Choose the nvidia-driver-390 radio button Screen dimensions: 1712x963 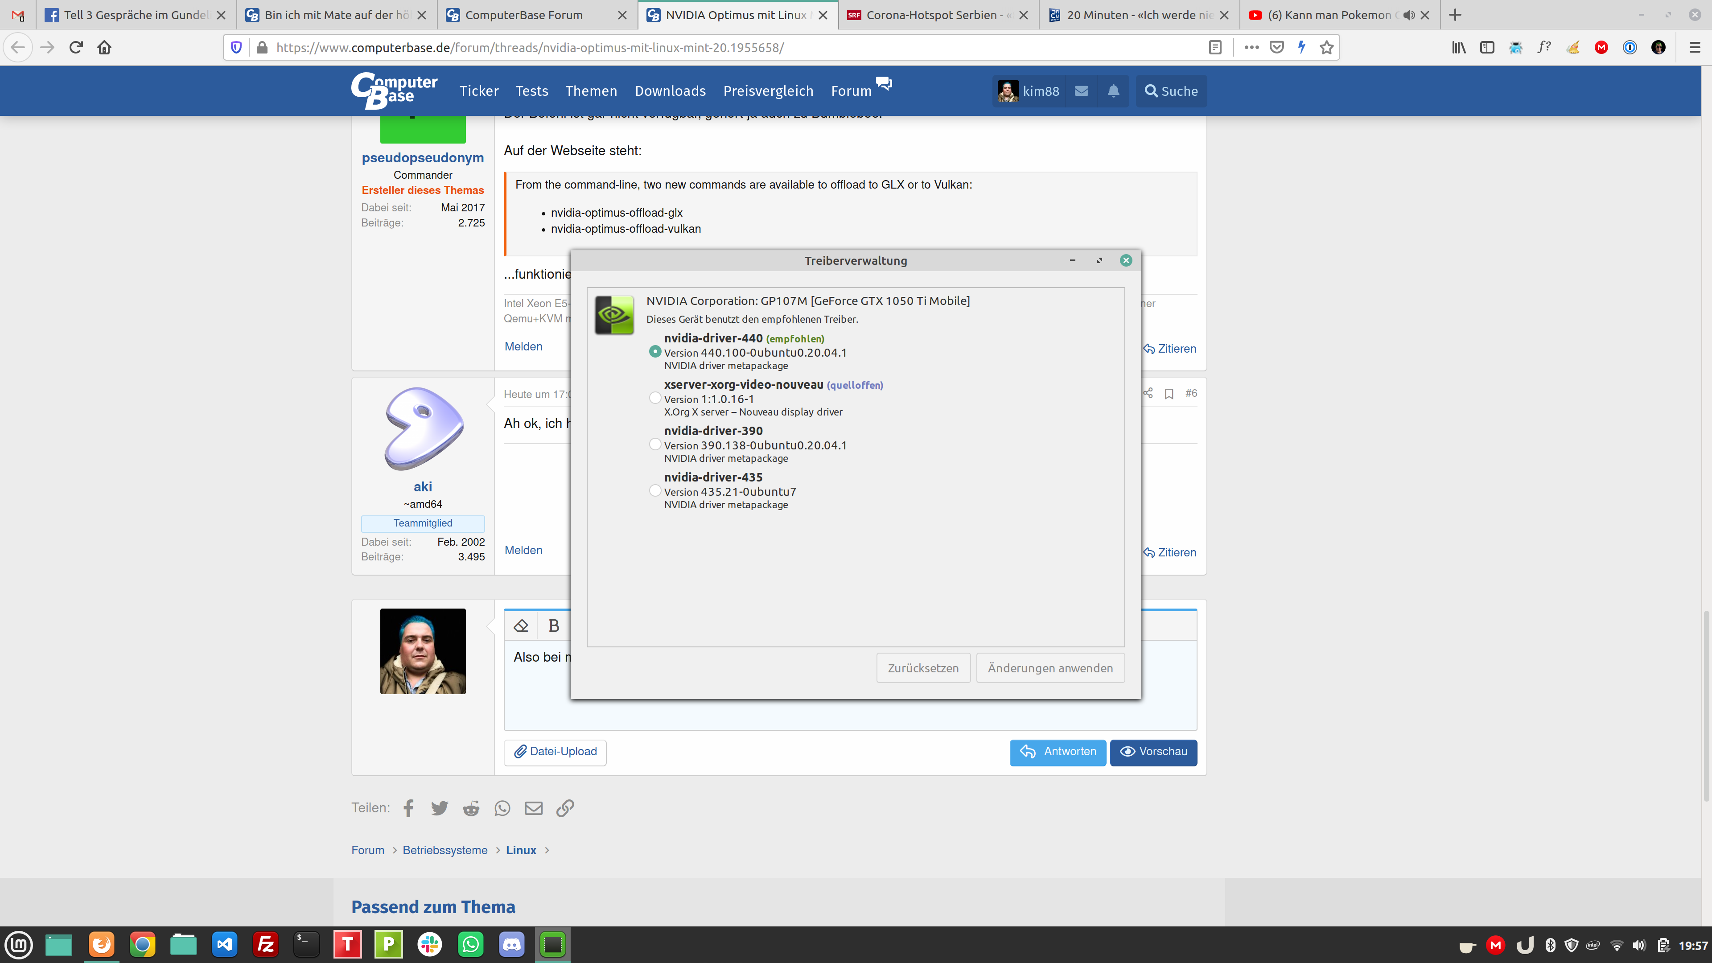point(654,444)
